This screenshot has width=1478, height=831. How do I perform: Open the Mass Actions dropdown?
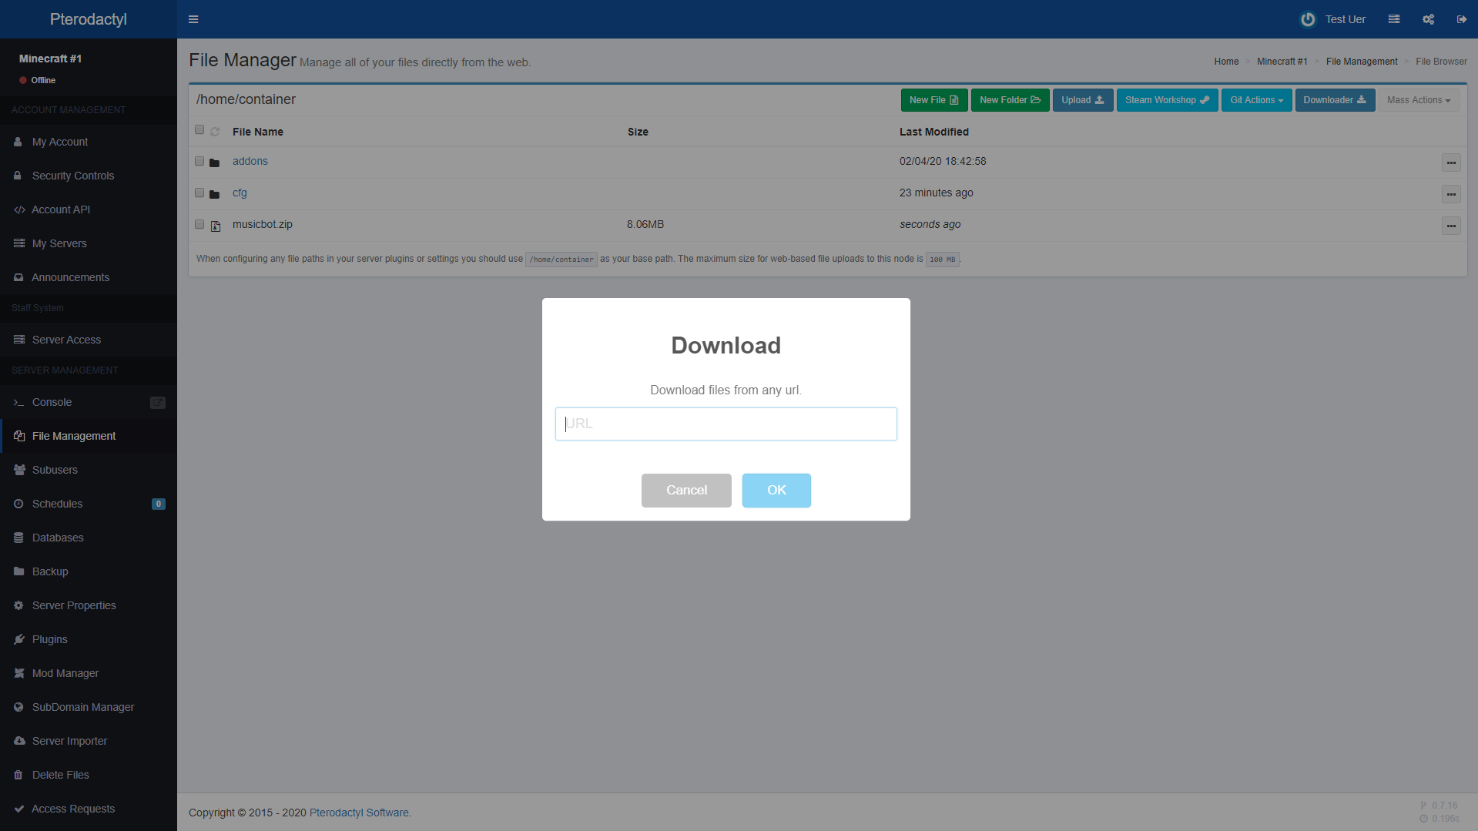click(1418, 100)
